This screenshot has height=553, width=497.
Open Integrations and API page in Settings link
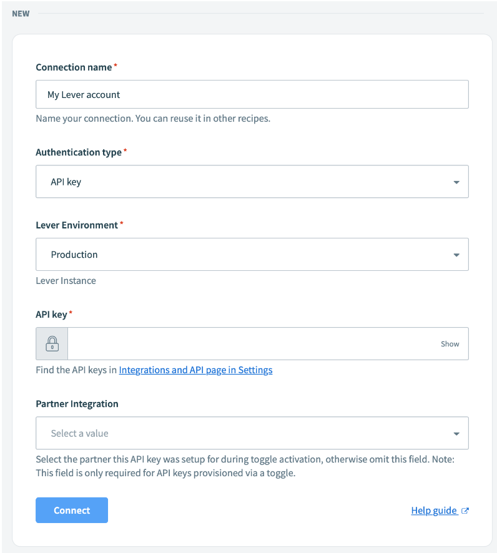coord(195,370)
